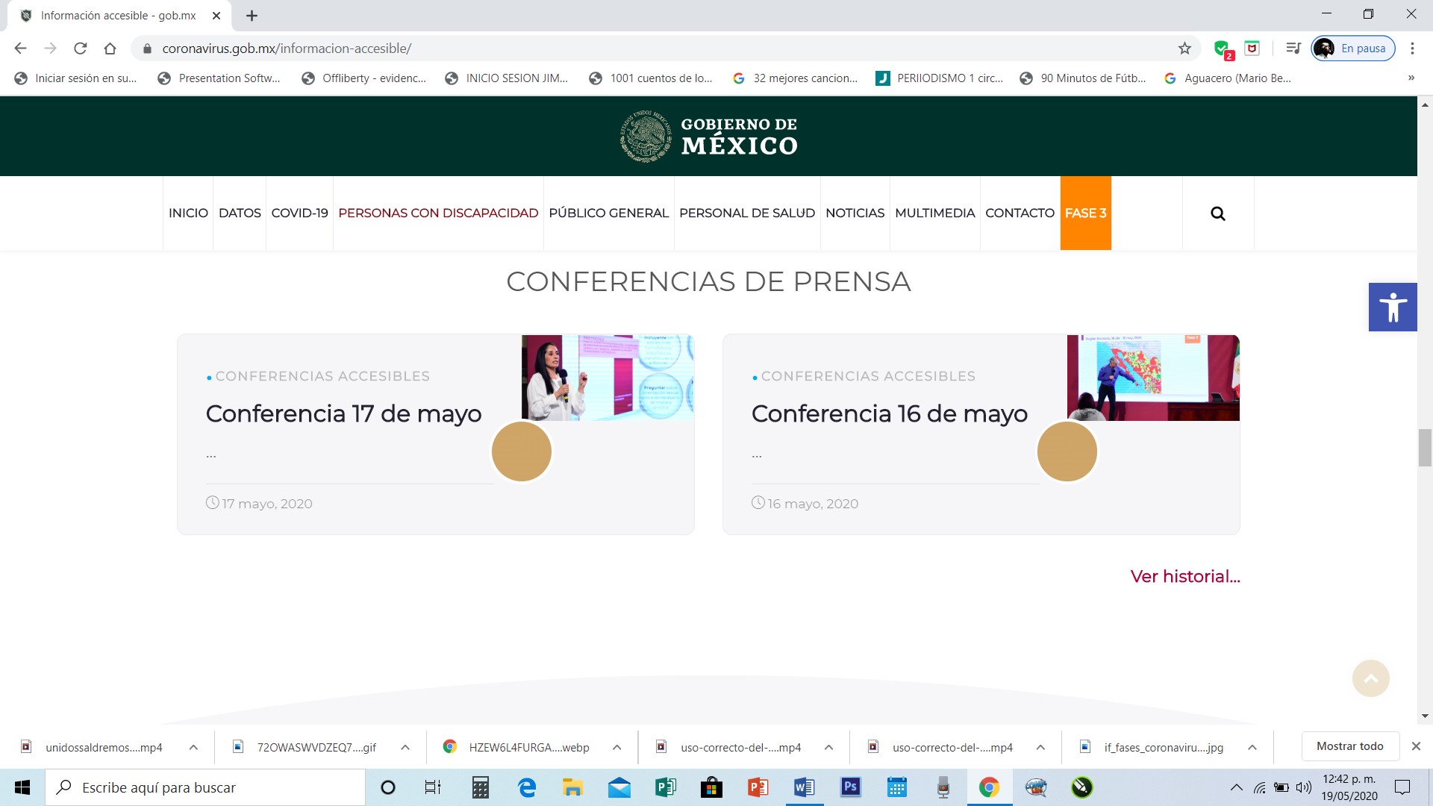Image resolution: width=1433 pixels, height=806 pixels.
Task: Open the Windows Start menu
Action: tap(22, 787)
